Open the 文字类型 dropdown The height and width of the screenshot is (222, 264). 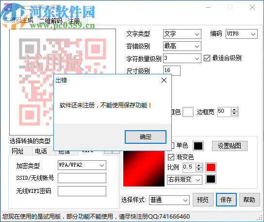(x=182, y=34)
